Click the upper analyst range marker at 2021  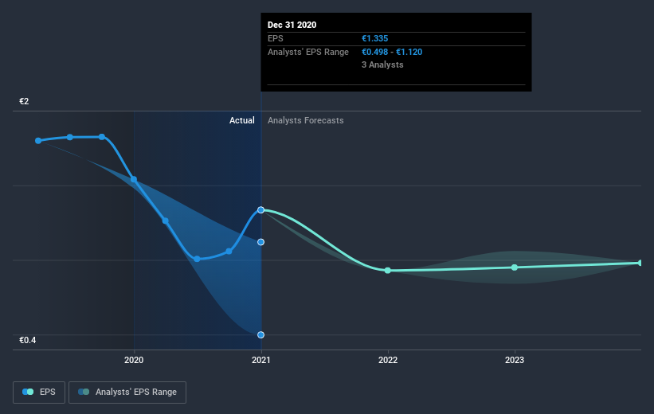tap(260, 242)
